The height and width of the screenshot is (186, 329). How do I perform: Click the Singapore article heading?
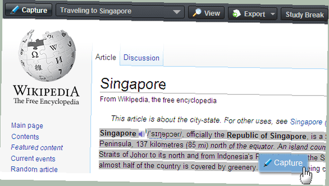point(133,84)
